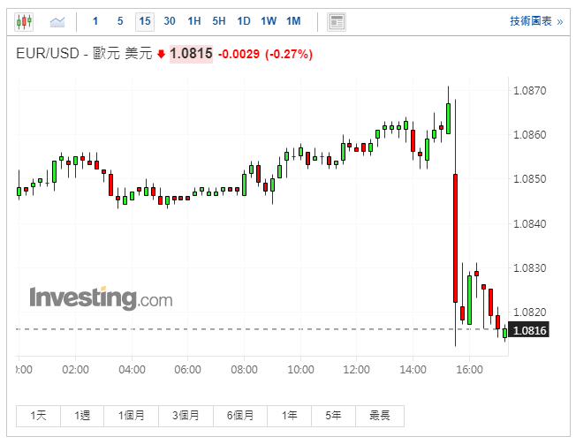This screenshot has height=444, width=576.
Task: Click the Investing.com watermark logo
Action: click(x=101, y=297)
